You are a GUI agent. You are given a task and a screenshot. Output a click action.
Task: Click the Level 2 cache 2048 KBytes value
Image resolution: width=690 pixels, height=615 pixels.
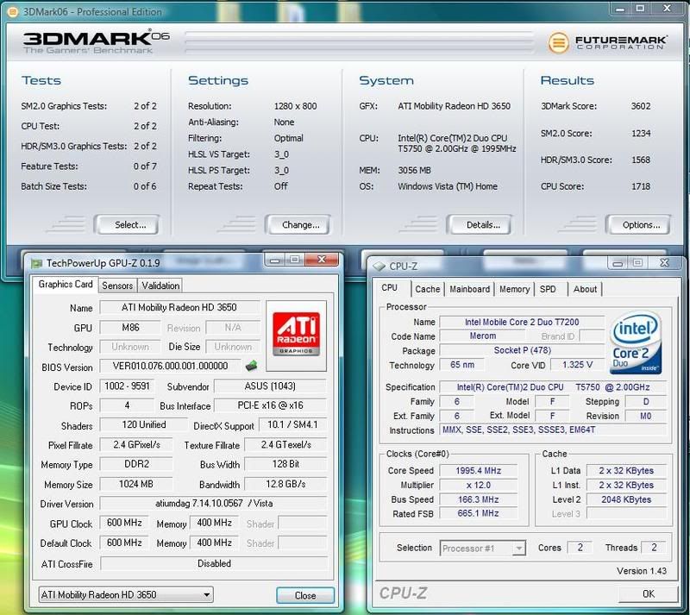tap(626, 499)
